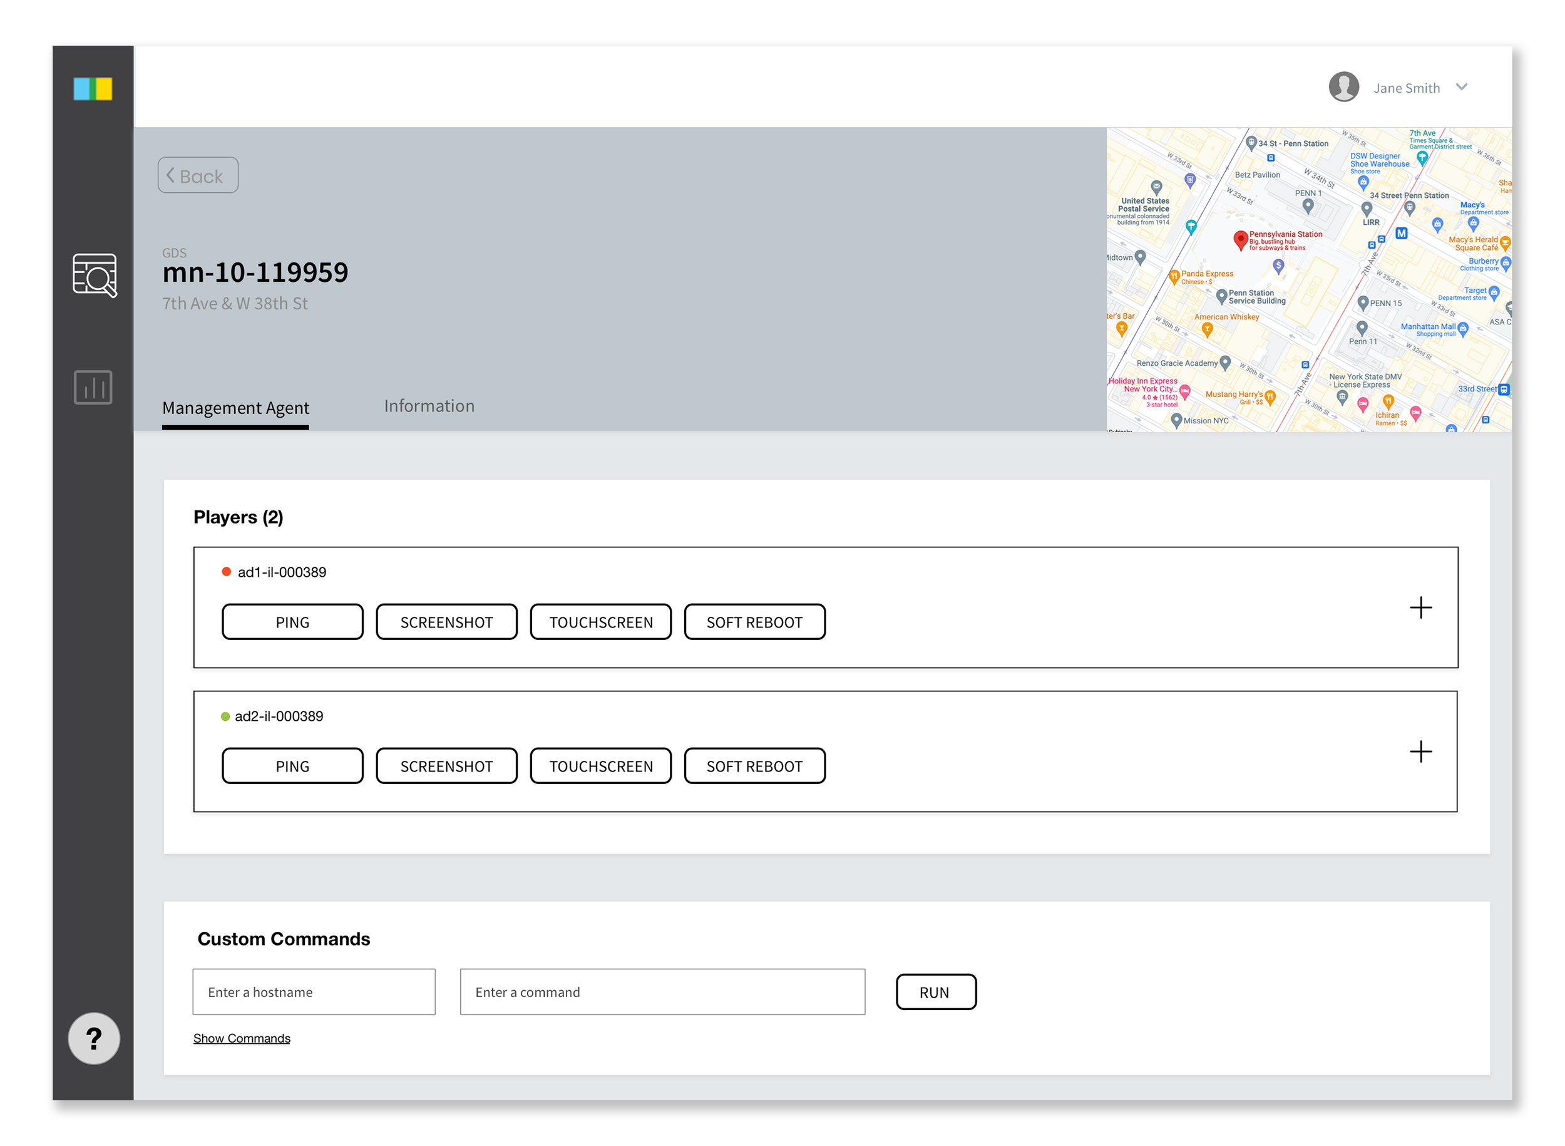Select the Management Agent tab
1565x1146 pixels.
coord(235,408)
